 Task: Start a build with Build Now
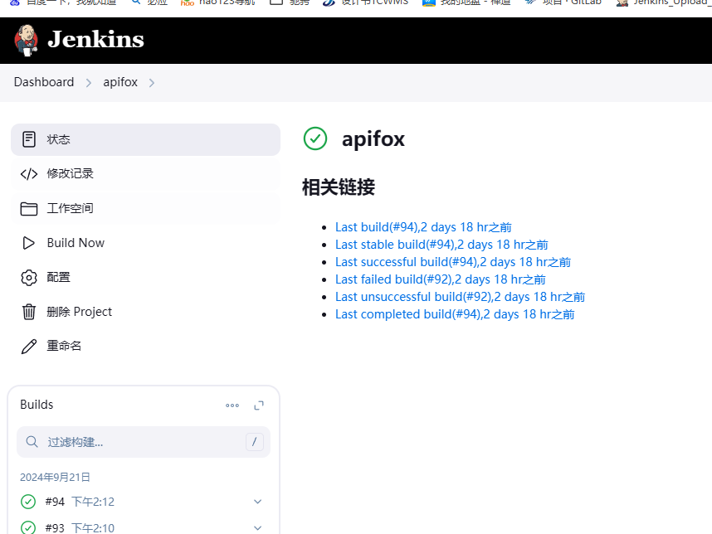point(145,243)
